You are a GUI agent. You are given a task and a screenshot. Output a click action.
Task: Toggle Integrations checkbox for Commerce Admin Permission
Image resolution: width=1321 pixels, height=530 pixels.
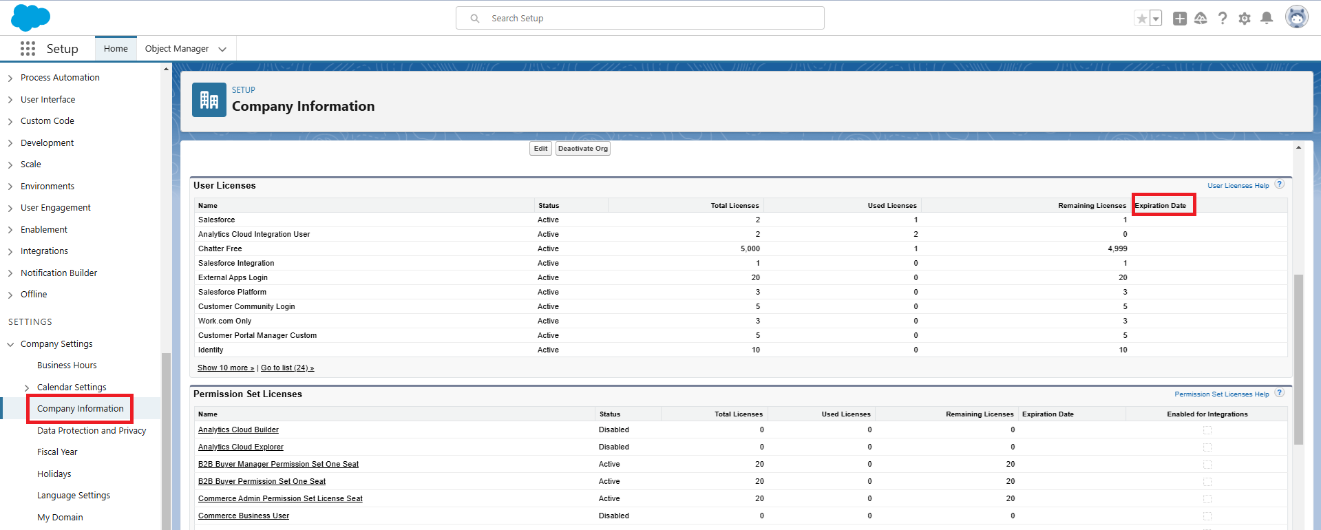tap(1207, 499)
